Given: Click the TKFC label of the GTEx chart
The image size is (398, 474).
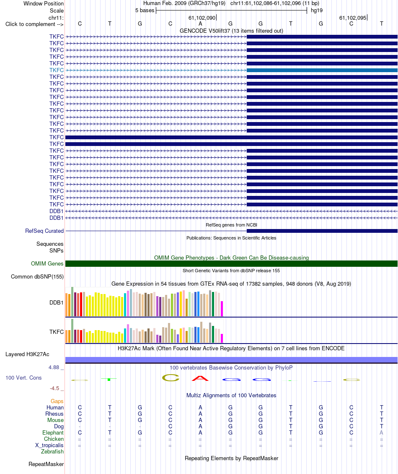Looking at the screenshot, I should pyautogui.click(x=57, y=332).
